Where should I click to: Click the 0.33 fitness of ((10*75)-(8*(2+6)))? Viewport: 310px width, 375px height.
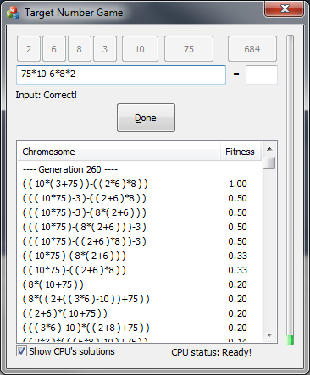click(238, 256)
